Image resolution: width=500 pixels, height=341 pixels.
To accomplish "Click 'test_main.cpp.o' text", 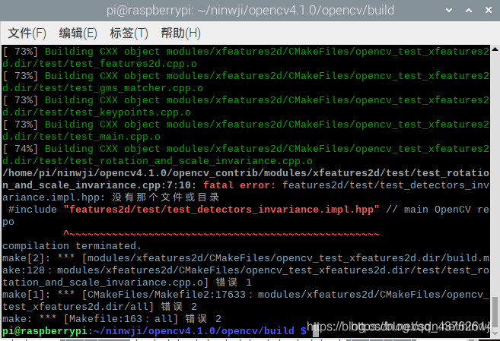I will pos(115,137).
